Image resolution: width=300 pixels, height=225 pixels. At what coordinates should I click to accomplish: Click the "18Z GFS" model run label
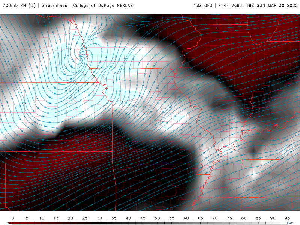[203, 5]
